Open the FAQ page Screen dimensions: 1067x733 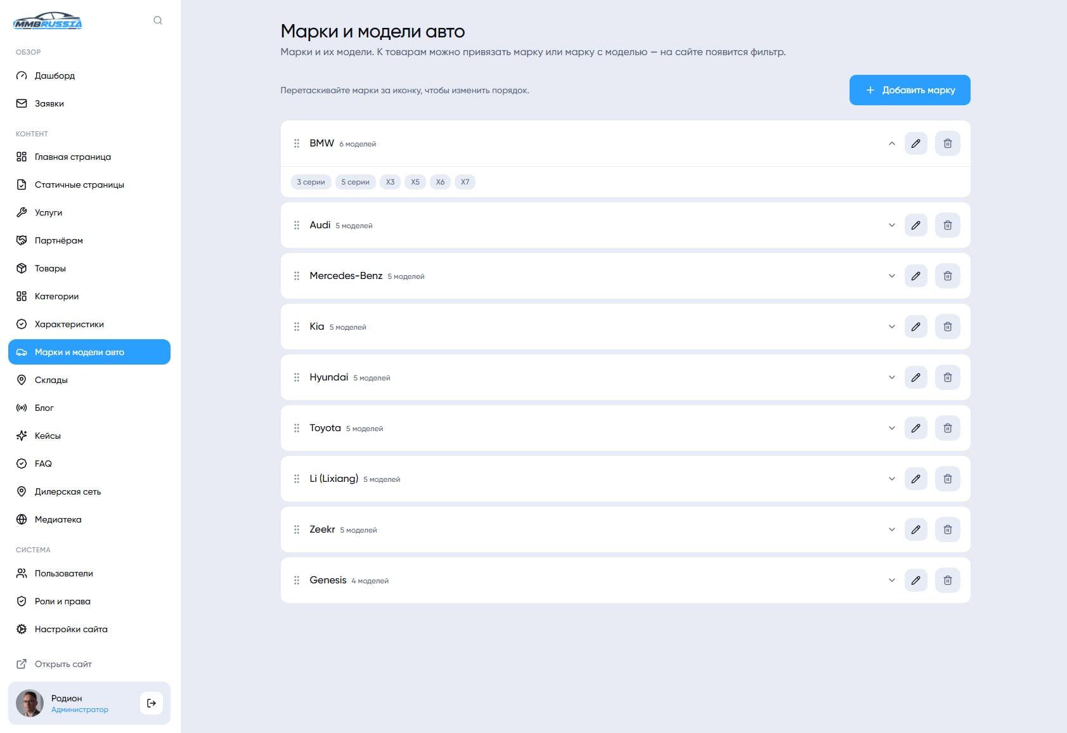click(x=89, y=464)
